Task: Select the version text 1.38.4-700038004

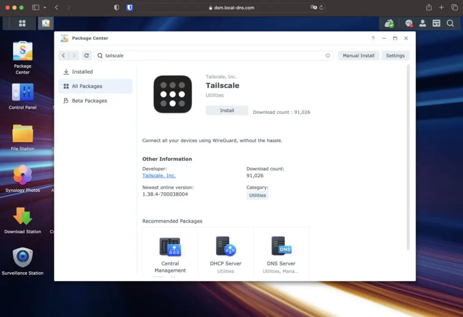Action: (x=165, y=194)
